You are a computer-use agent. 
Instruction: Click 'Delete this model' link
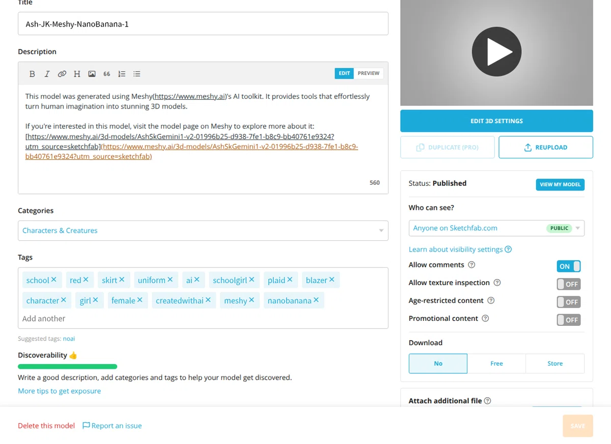coord(46,426)
